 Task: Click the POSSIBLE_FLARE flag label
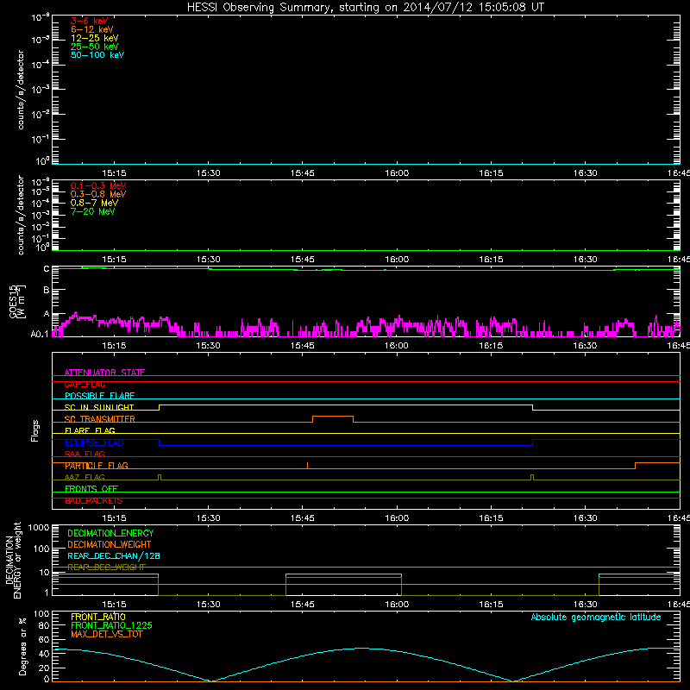99,396
